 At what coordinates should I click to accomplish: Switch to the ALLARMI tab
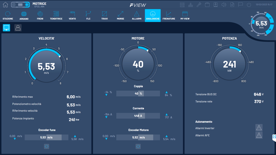click(x=136, y=16)
